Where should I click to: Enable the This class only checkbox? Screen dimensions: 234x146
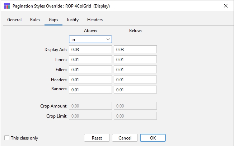pyautogui.click(x=7, y=138)
